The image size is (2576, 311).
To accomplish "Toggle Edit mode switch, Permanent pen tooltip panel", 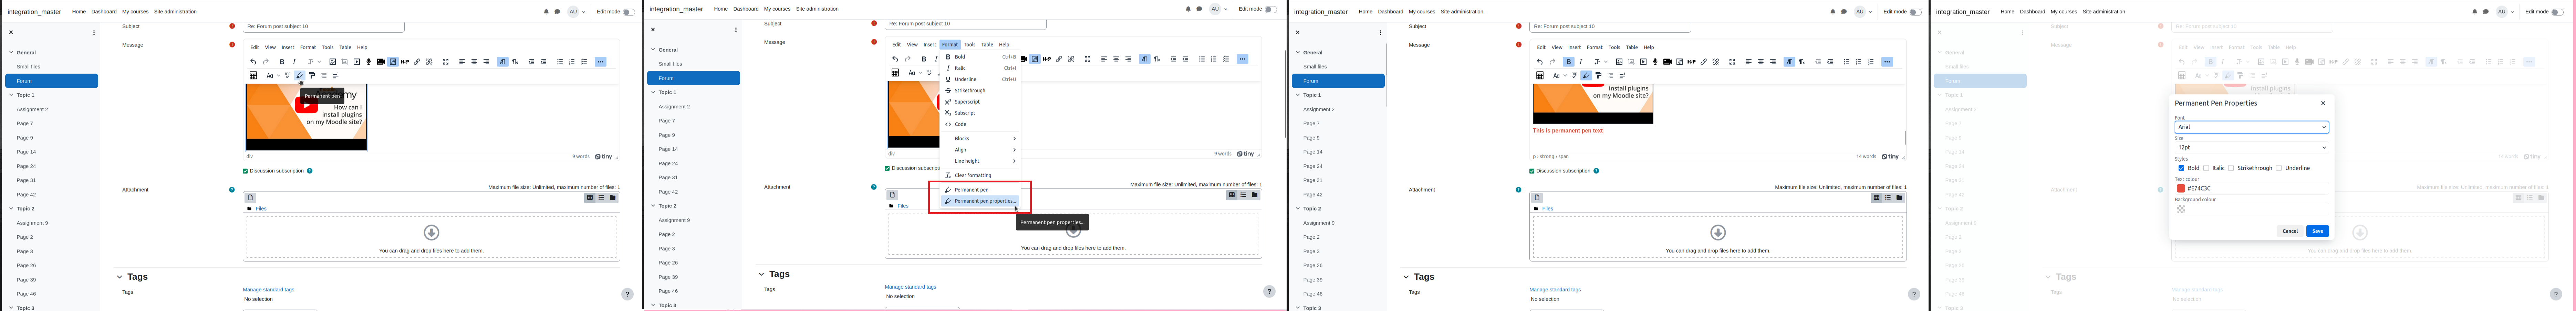I will [x=628, y=12].
